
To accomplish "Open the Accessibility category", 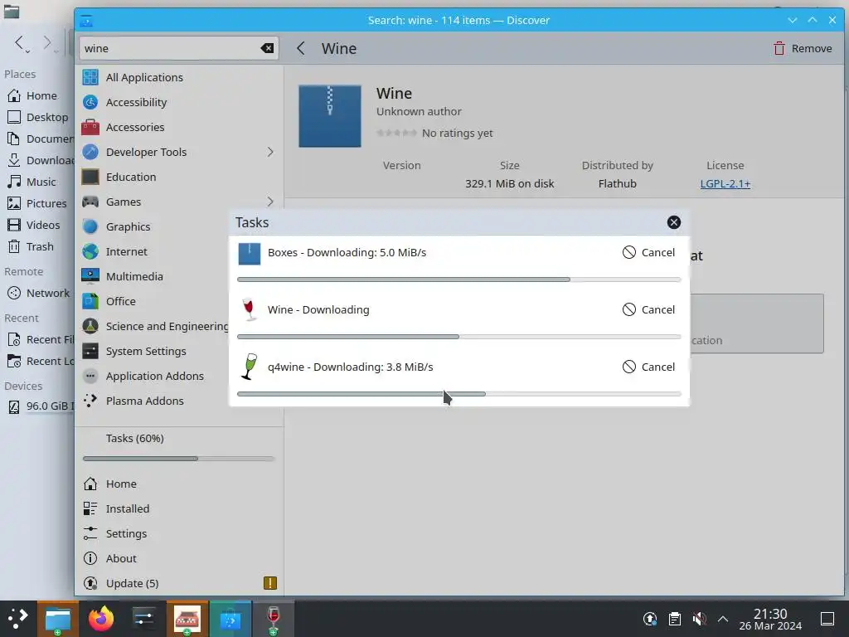I will 179,102.
